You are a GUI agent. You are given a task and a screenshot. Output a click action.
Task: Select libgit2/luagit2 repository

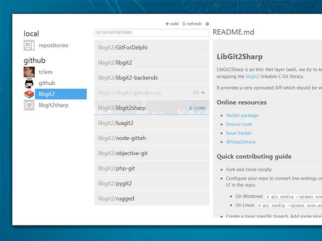(x=152, y=123)
